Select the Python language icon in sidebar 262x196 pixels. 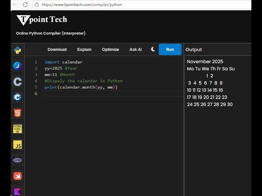pos(18,50)
